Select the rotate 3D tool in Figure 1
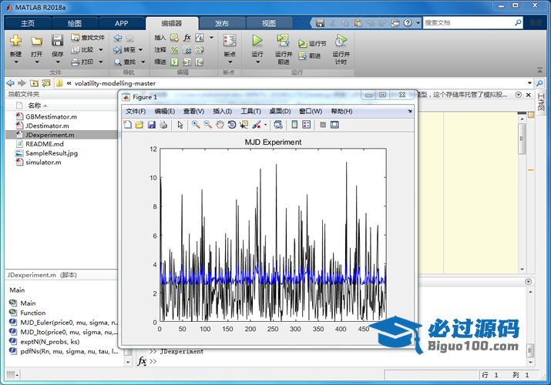551x385 pixels. (x=232, y=125)
